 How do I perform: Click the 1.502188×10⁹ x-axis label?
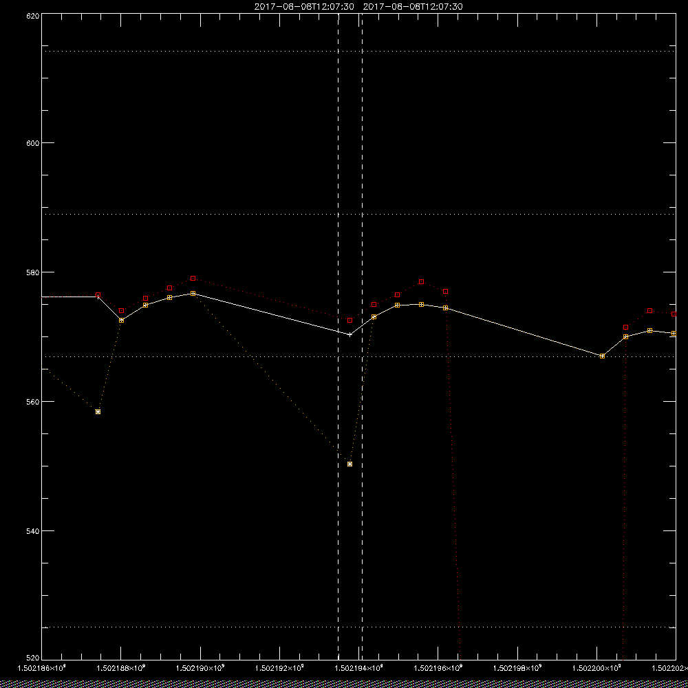coord(120,668)
